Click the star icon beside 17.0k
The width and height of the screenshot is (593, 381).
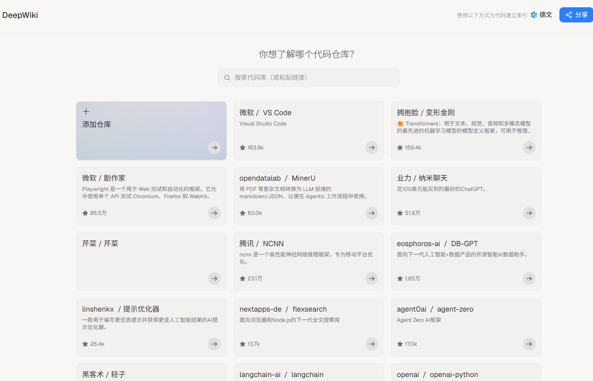click(400, 344)
